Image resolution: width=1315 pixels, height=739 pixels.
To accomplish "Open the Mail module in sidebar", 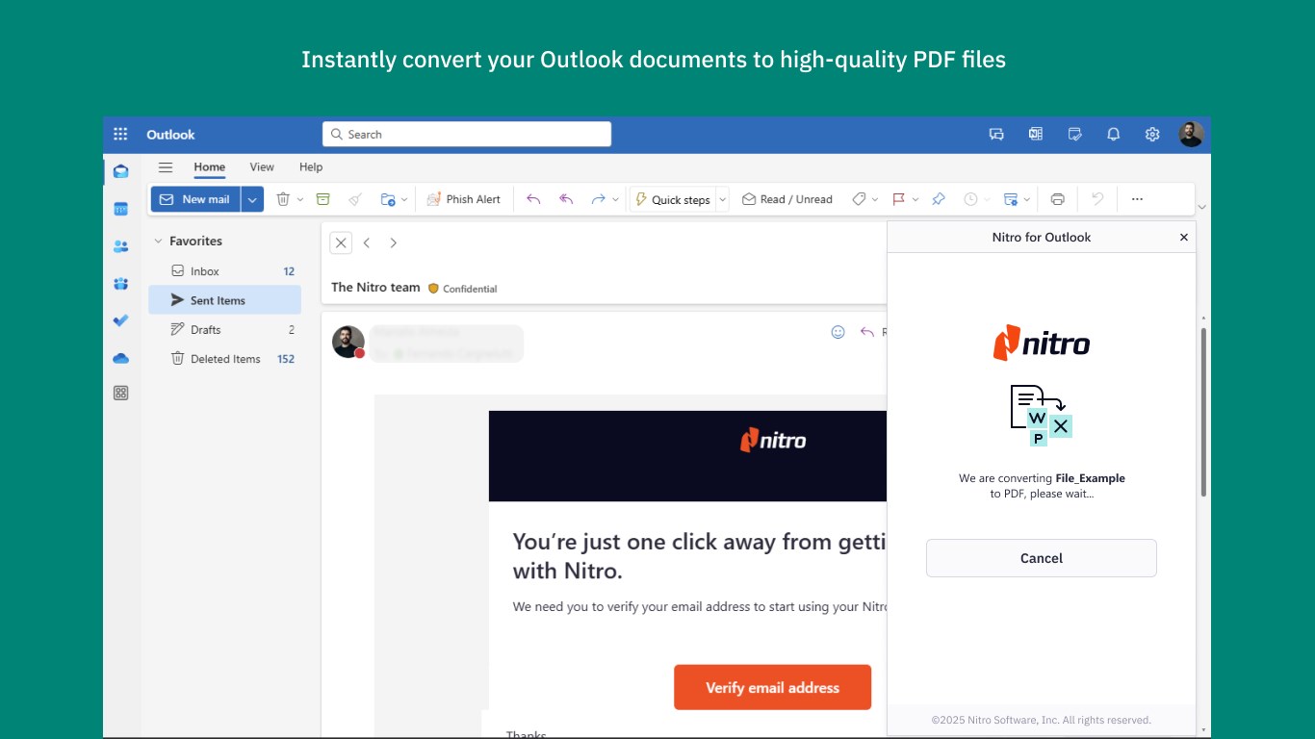I will 120,171.
